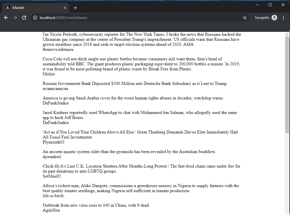The image size is (290, 215).
Task: Click the scrollbar up arrow
Action: pos(287,34)
